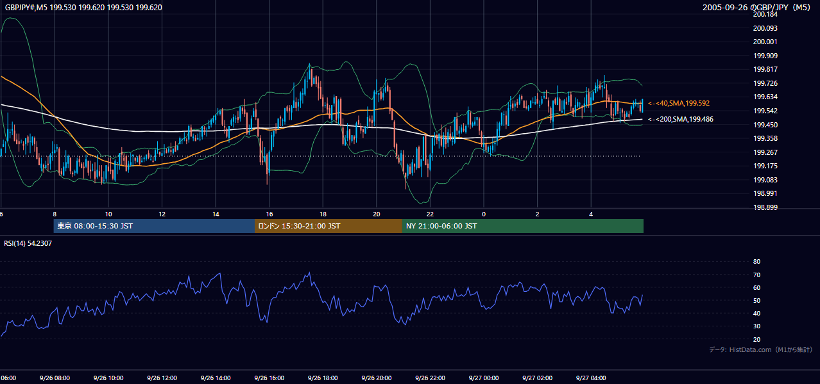Image resolution: width=820 pixels, height=384 pixels.
Task: Click RSI axis level 20
Action: click(756, 339)
